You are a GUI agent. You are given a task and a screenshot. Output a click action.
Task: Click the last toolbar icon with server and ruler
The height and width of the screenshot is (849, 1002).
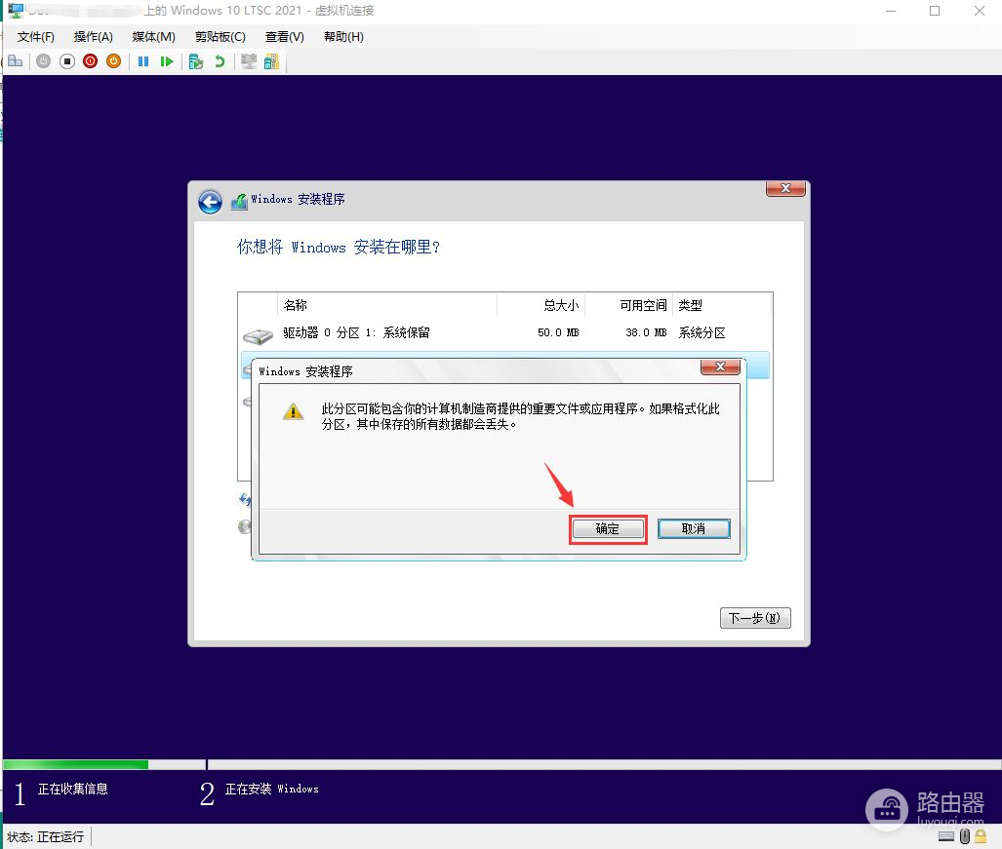click(x=271, y=61)
